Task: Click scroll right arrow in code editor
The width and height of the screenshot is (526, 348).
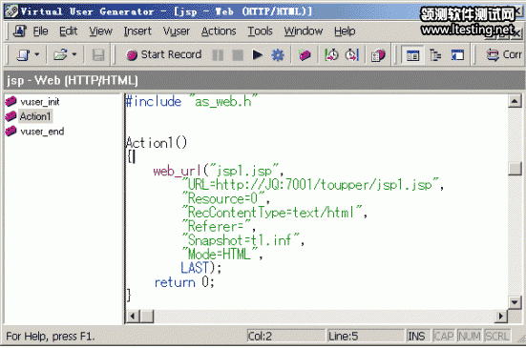Action: click(x=501, y=317)
